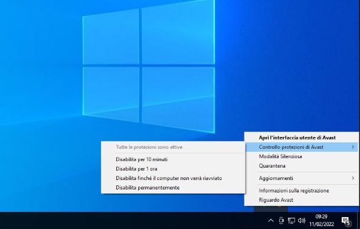Image resolution: width=360 pixels, height=229 pixels.
Task: Click the Meet Now tray icon
Action: [282, 221]
